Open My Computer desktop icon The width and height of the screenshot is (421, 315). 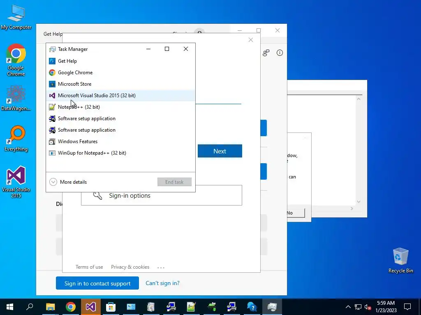click(x=16, y=16)
